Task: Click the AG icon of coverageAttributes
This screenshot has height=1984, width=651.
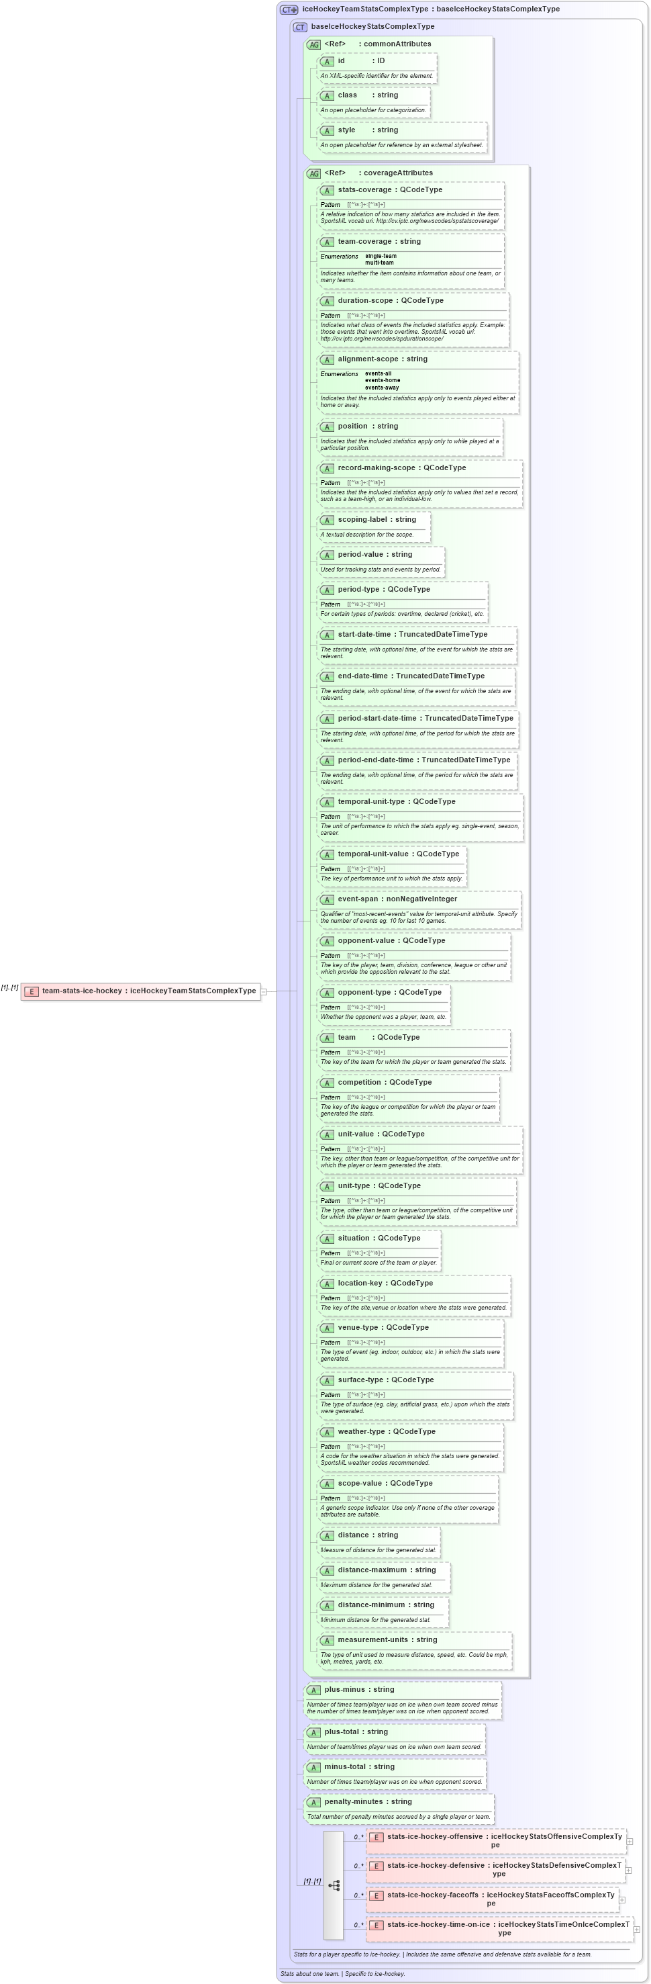Action: coord(314,173)
